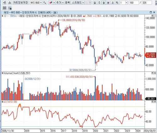Close the VolumeChart pane
Screen dimensions: 157x133
155,73
